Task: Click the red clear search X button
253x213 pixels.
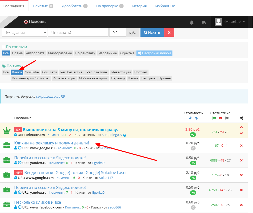Action: click(x=169, y=32)
